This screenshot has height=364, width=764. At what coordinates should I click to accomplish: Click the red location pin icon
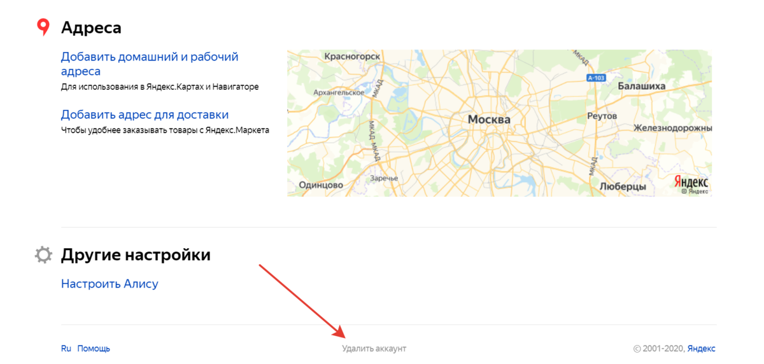(x=43, y=27)
